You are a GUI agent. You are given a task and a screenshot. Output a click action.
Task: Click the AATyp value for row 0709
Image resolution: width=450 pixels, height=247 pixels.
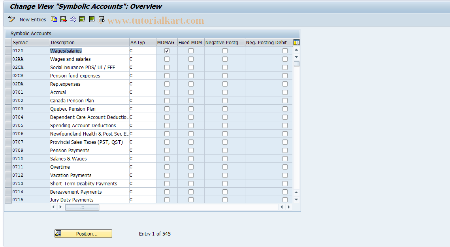click(143, 151)
